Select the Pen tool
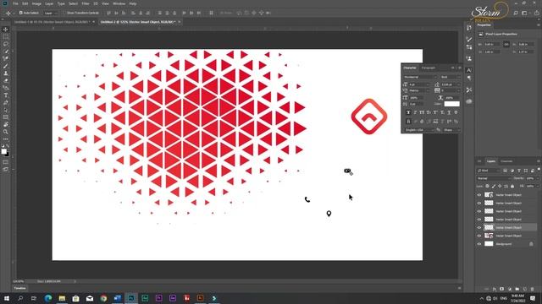The height and width of the screenshot is (304, 542). coord(6,103)
